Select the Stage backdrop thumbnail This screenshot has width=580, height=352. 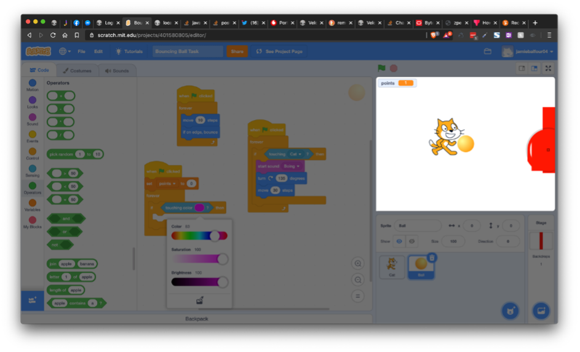pyautogui.click(x=541, y=241)
